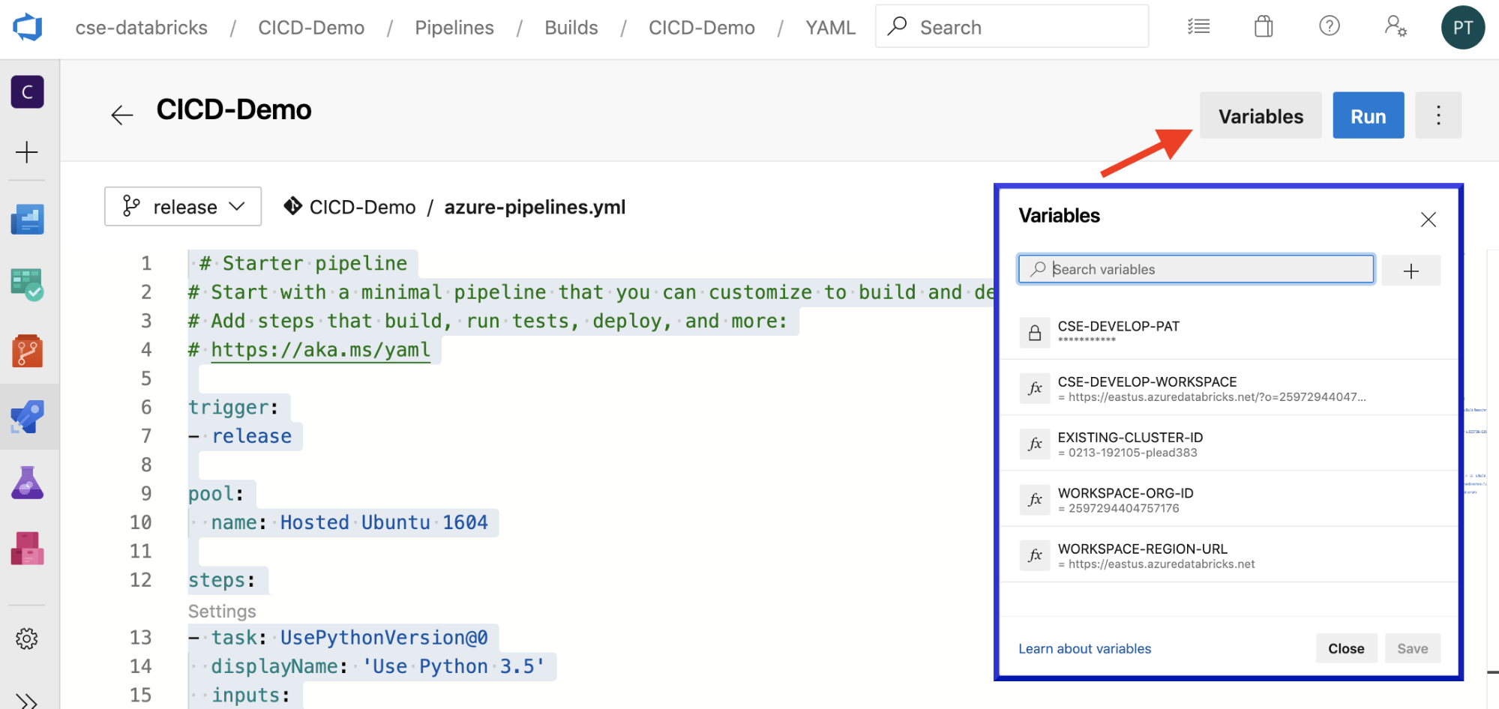Click Learn about variables link

click(x=1084, y=648)
